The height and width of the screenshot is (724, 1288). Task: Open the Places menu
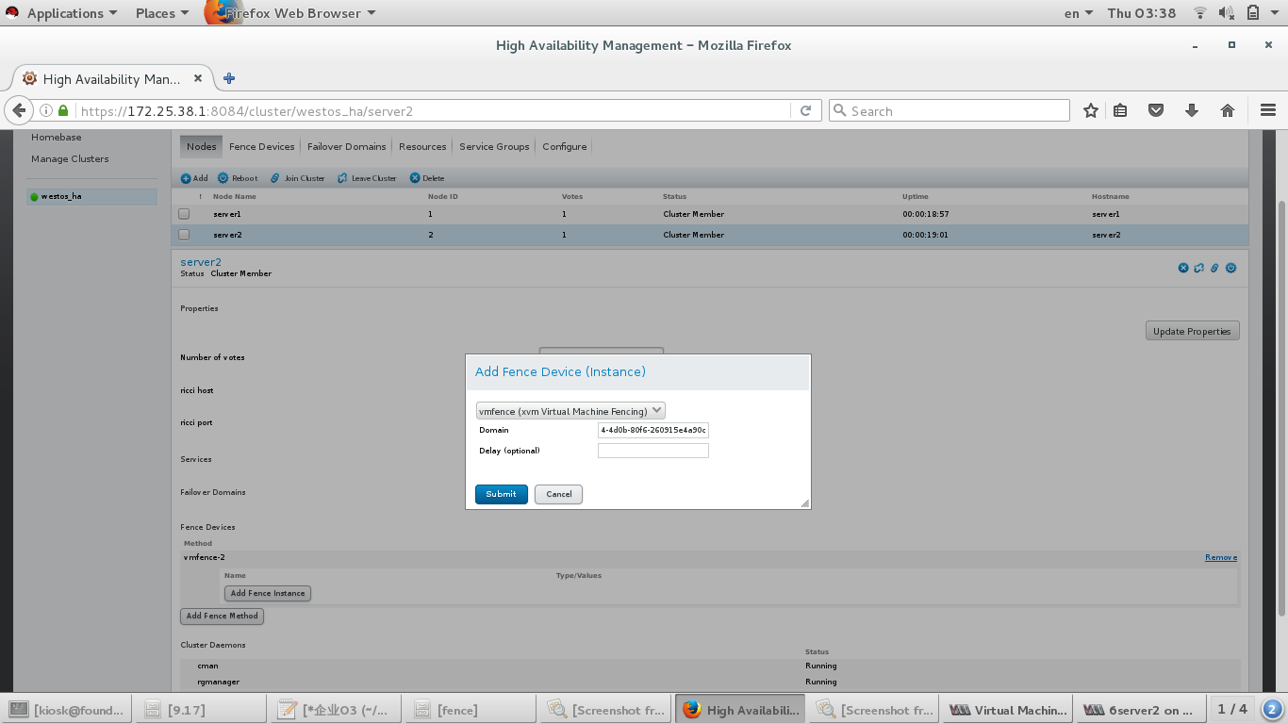coord(161,13)
